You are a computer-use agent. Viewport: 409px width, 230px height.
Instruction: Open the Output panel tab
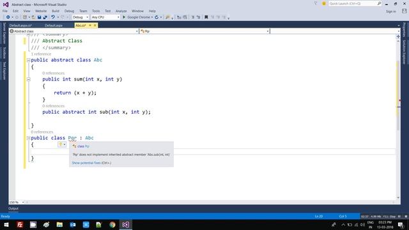click(x=13, y=208)
